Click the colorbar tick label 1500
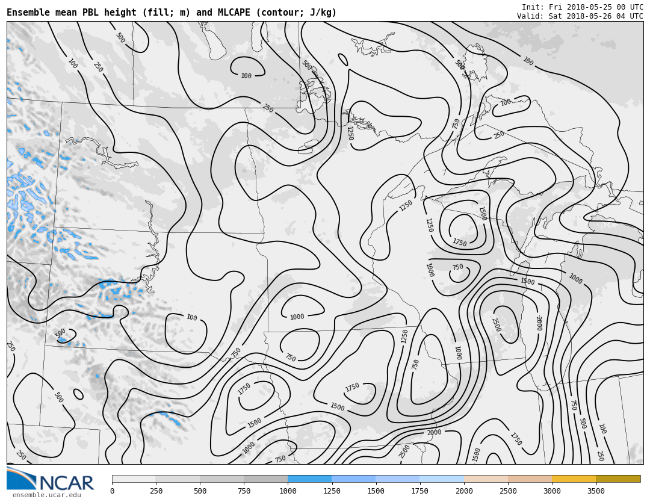Screen dimensions: 650x502 [x=376, y=491]
